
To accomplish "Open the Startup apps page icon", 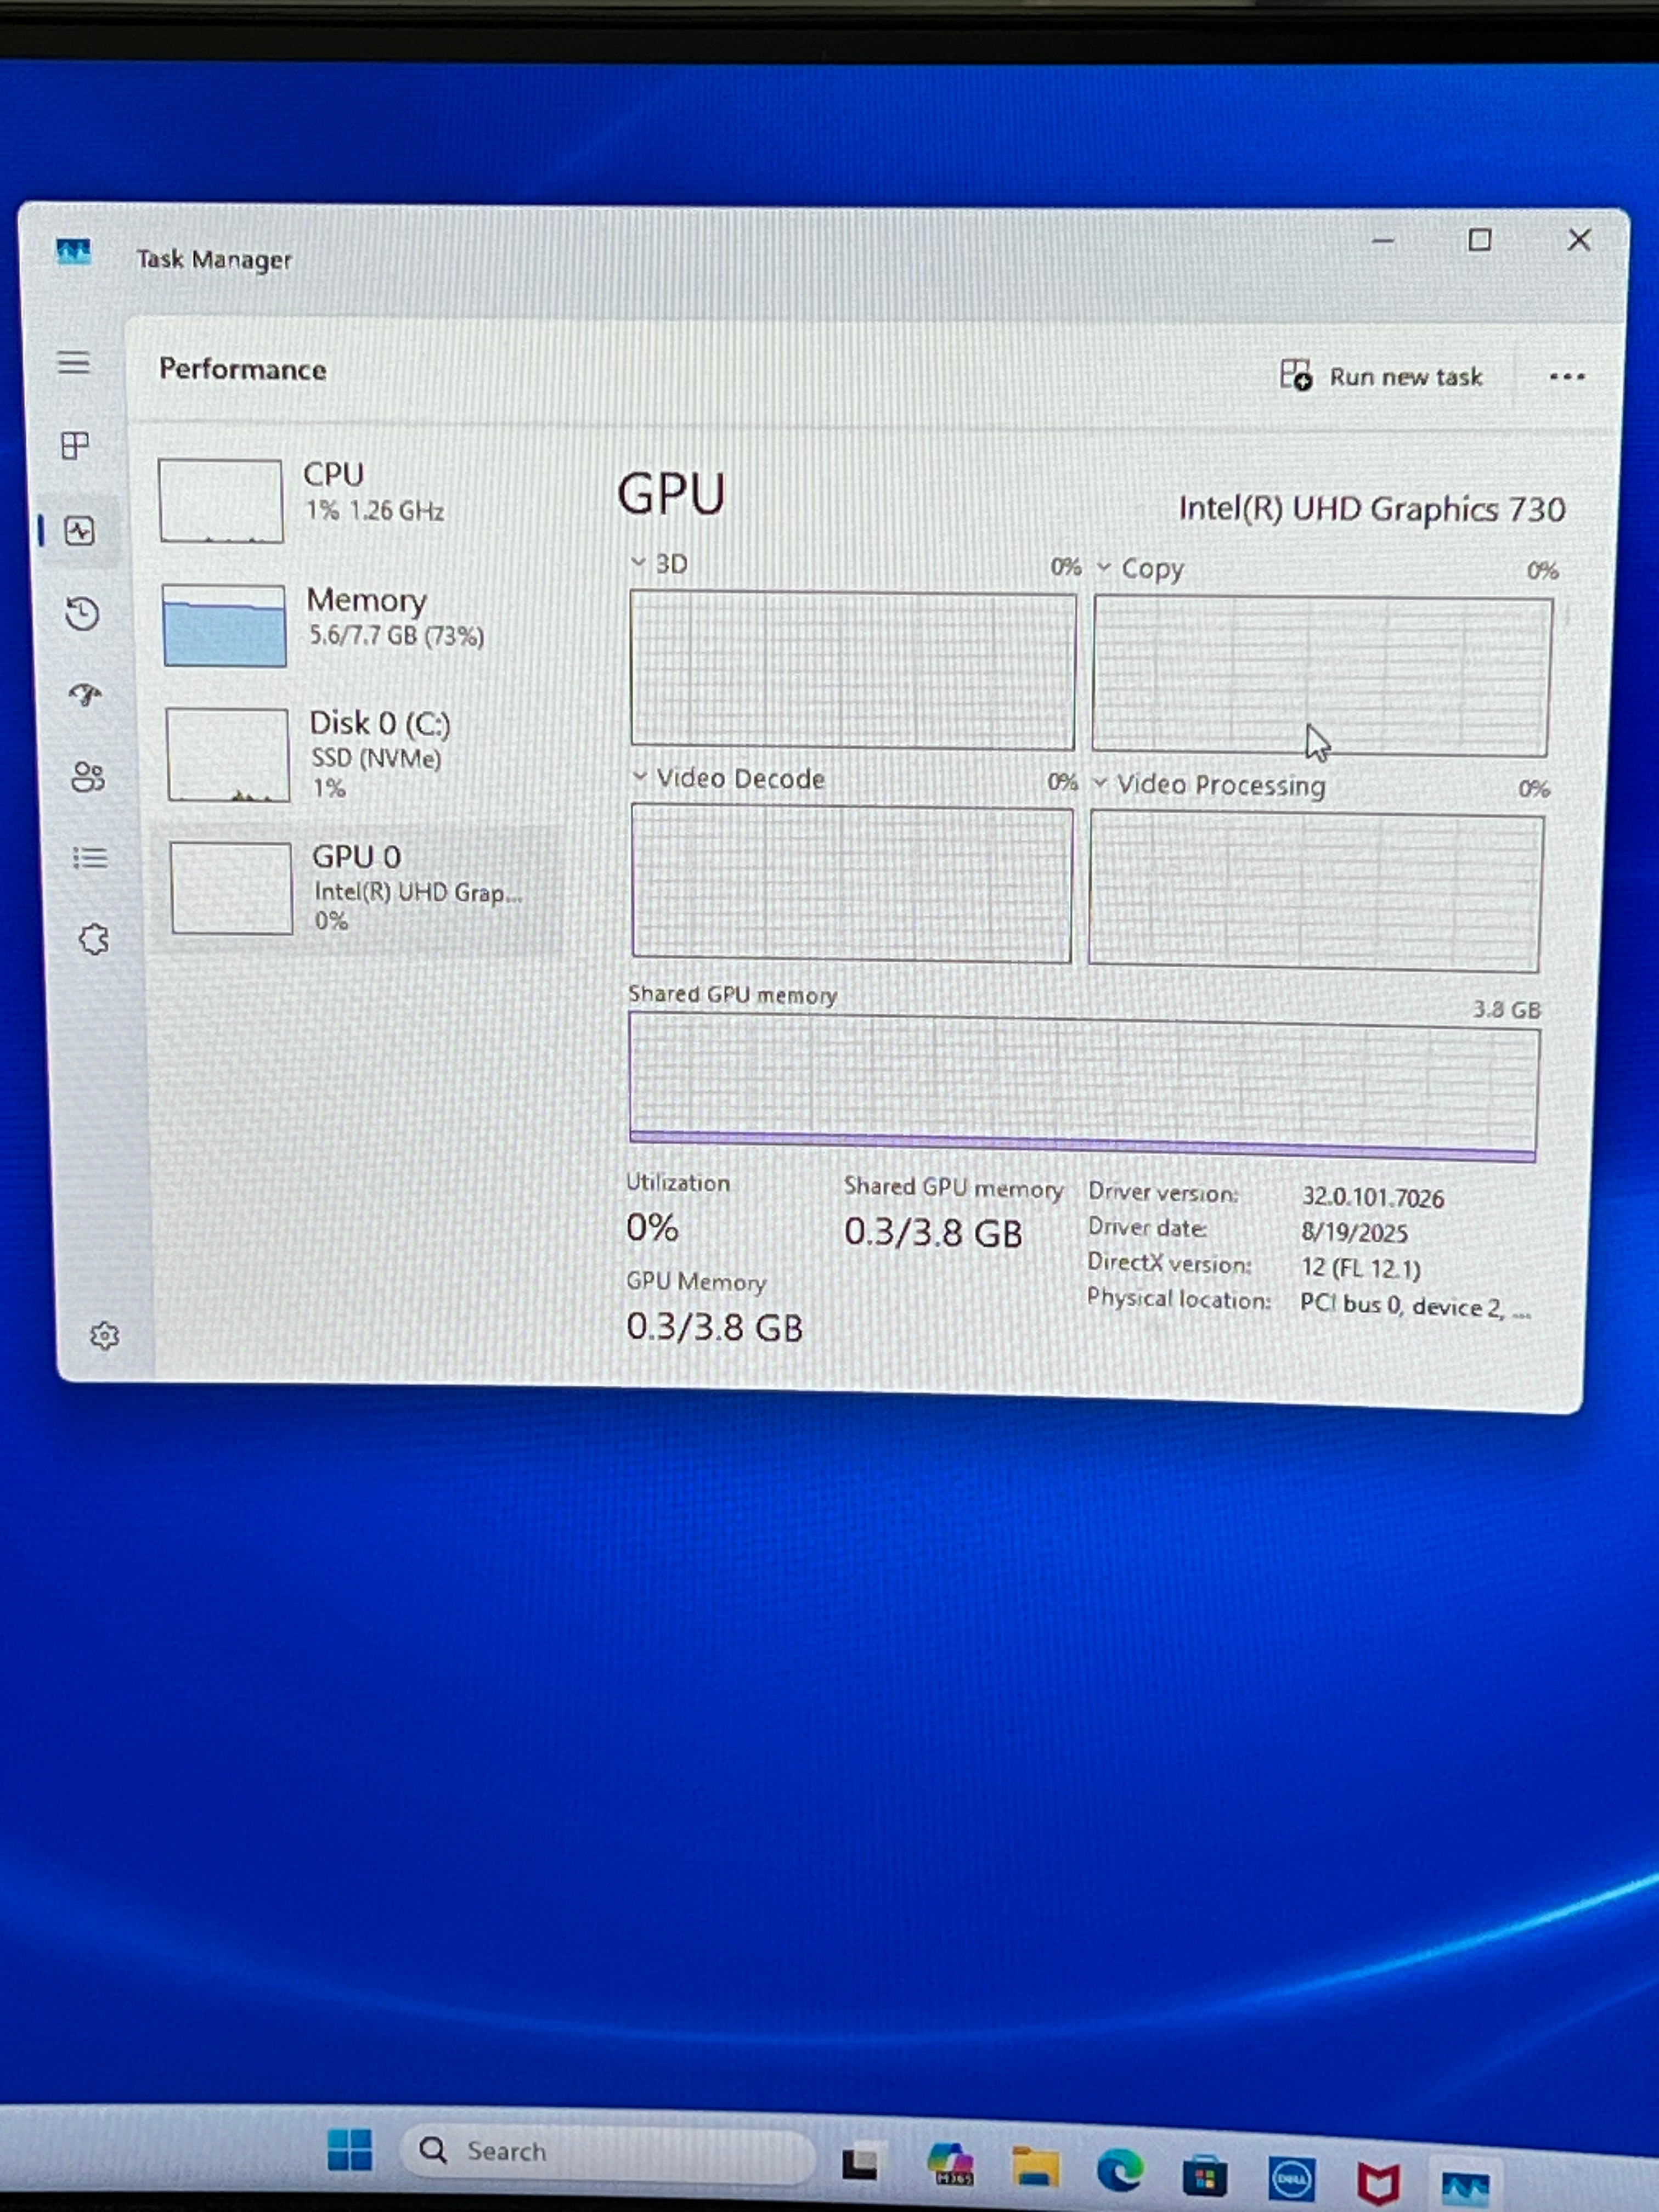I will pos(85,694).
